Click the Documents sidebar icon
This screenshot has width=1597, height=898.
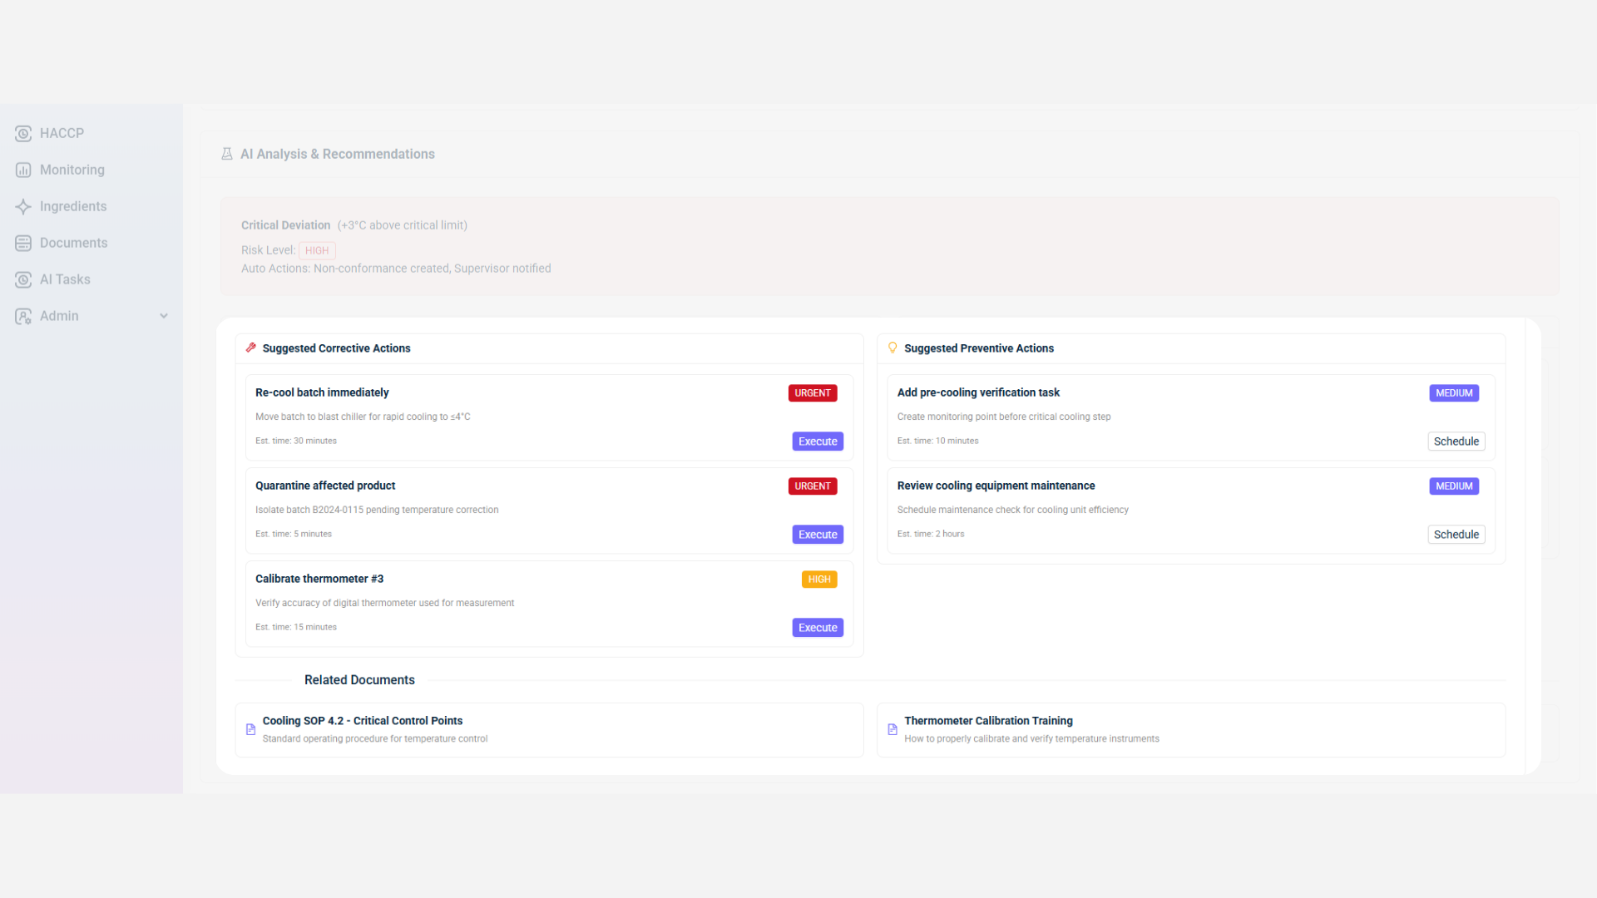tap(23, 243)
